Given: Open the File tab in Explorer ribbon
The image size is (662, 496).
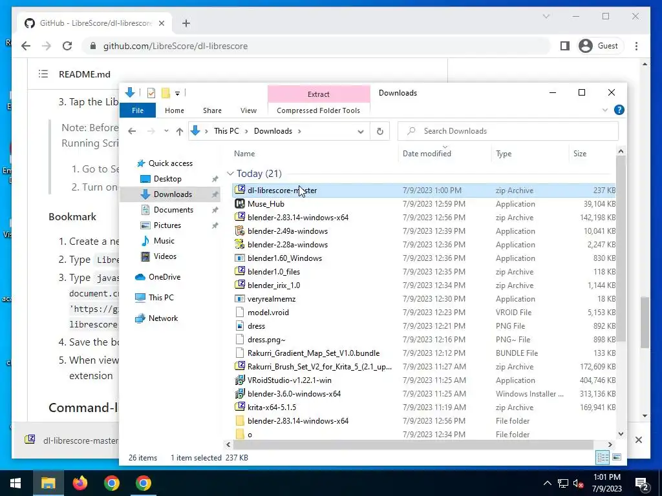Looking at the screenshot, I should coord(138,110).
